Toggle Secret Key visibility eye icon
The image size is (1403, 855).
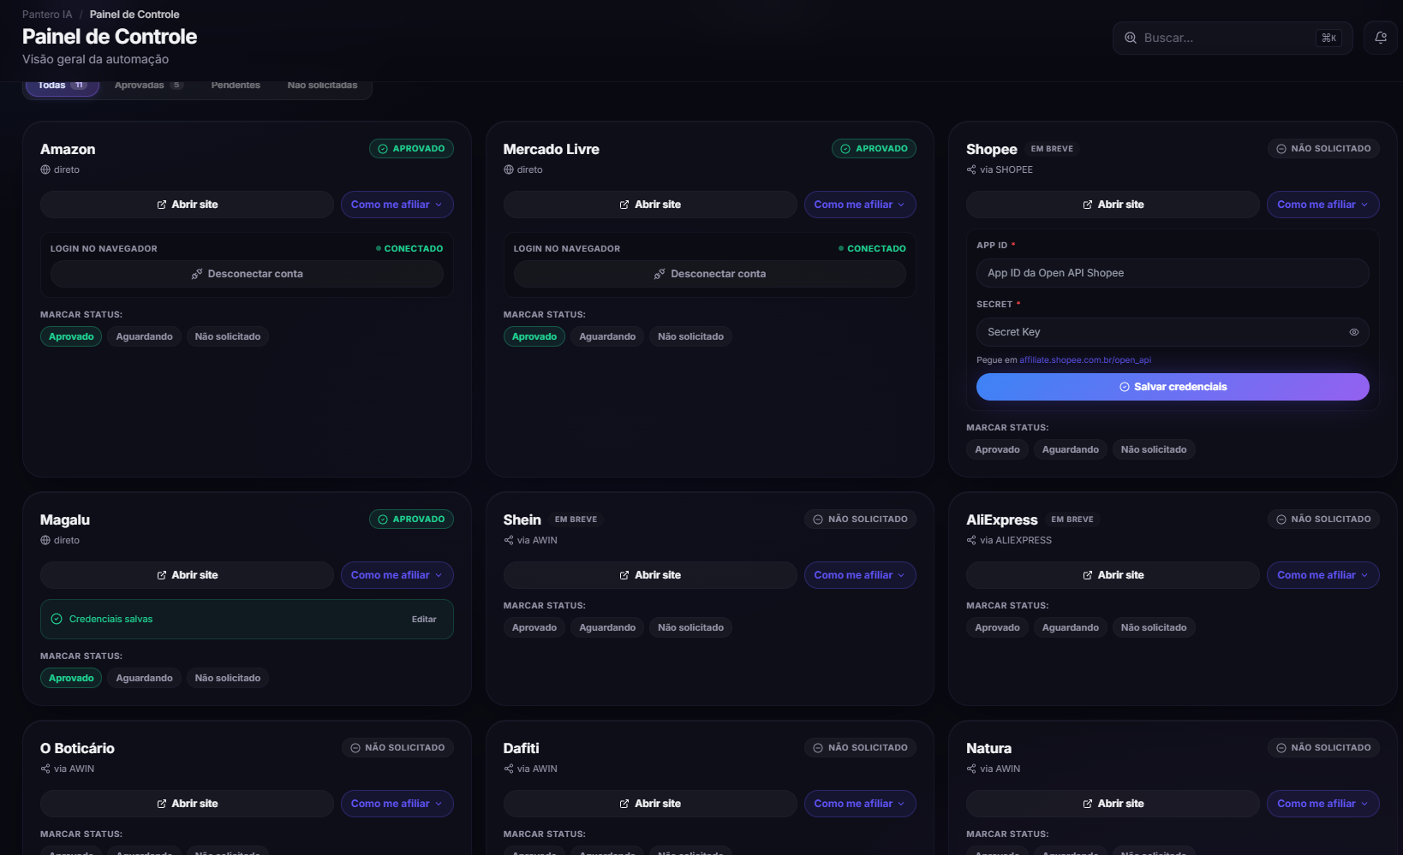[x=1354, y=332]
